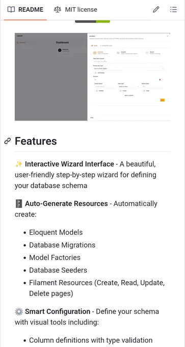185x347 pixels.
Task: Click the Features heading anchor link icon
Action: [8, 141]
